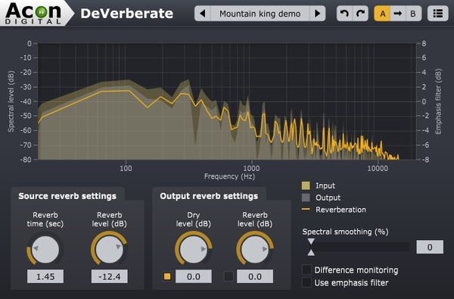Toggle the orange dry level mute box
This screenshot has height=299, width=454.
pos(167,276)
